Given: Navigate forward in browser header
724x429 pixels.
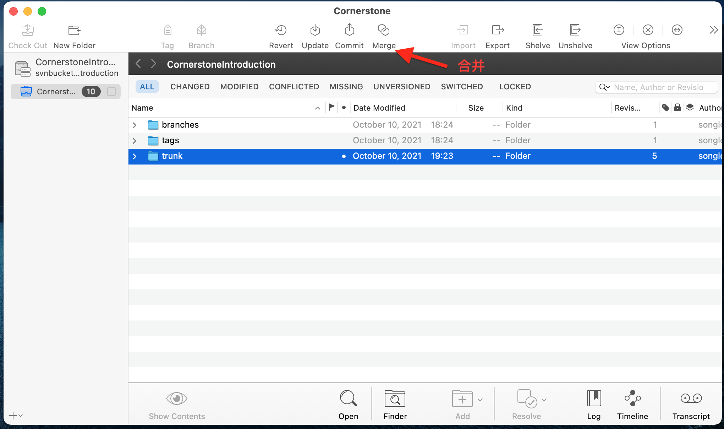Looking at the screenshot, I should click(153, 64).
